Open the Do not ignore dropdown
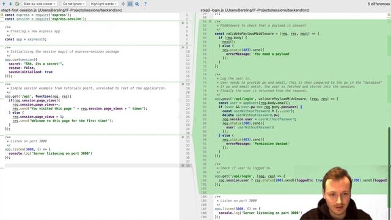 coord(74,4)
